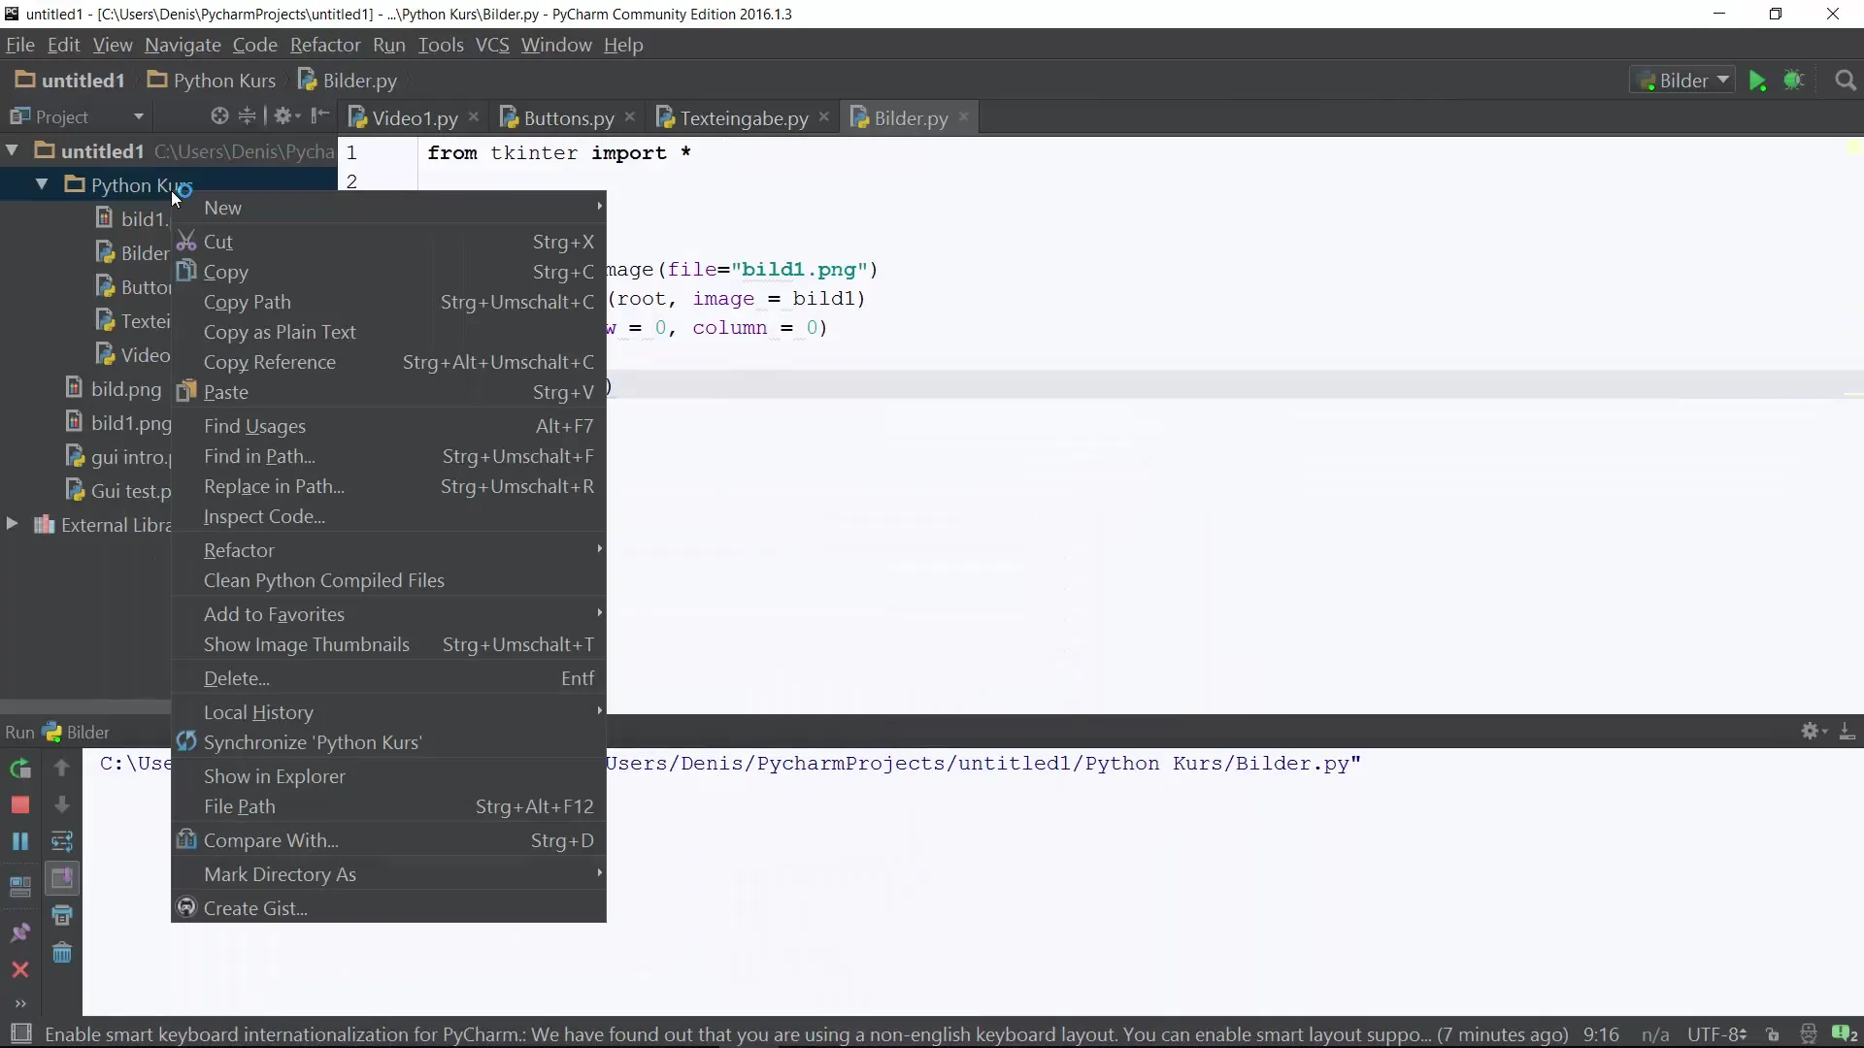
Task: Click the up stack trace arrow
Action: [61, 769]
